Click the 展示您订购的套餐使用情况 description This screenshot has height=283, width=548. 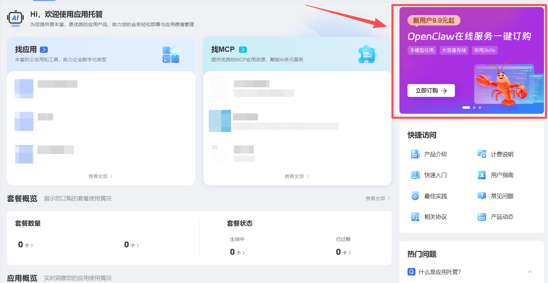coord(78,198)
